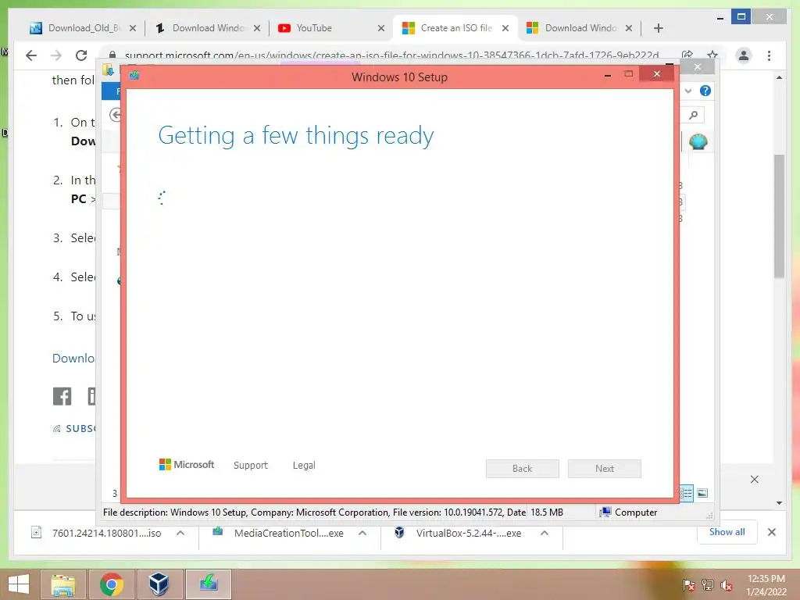Open the MediaCreationTool exe download
Image resolution: width=800 pixels, height=600 pixels.
pos(279,533)
